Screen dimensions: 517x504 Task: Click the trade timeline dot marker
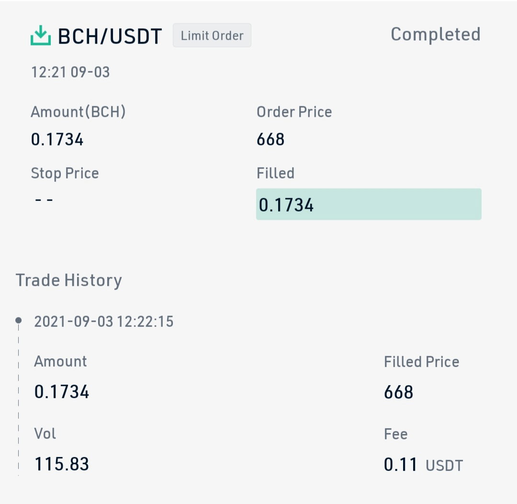[19, 320]
